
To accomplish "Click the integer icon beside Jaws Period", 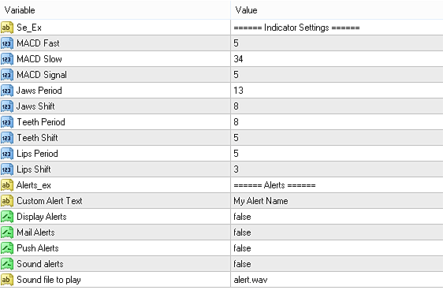I will [7, 91].
